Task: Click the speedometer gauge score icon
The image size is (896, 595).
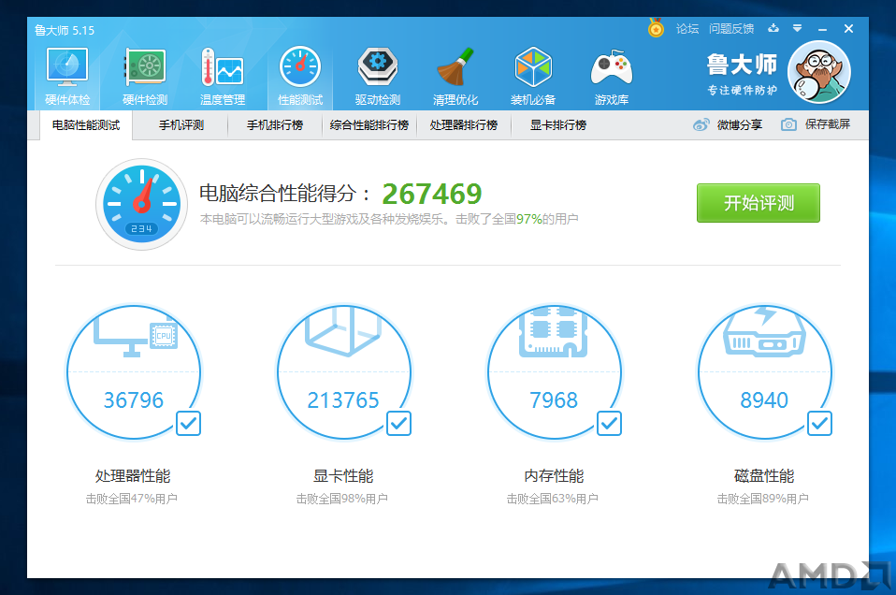Action: (142, 204)
